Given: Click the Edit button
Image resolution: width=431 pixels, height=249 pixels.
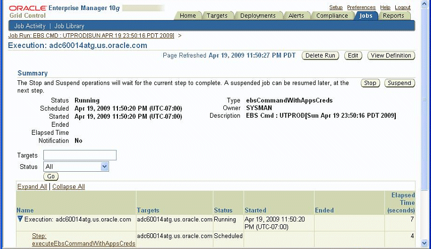Looking at the screenshot, I should 353,56.
